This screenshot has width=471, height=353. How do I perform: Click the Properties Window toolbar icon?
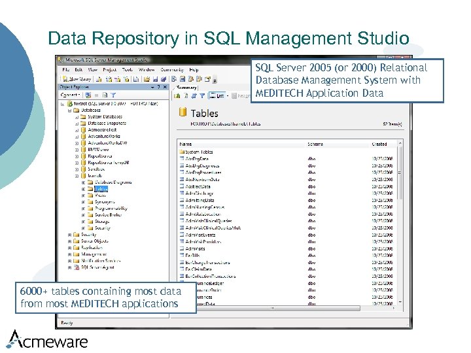pyautogui.click(x=207, y=79)
